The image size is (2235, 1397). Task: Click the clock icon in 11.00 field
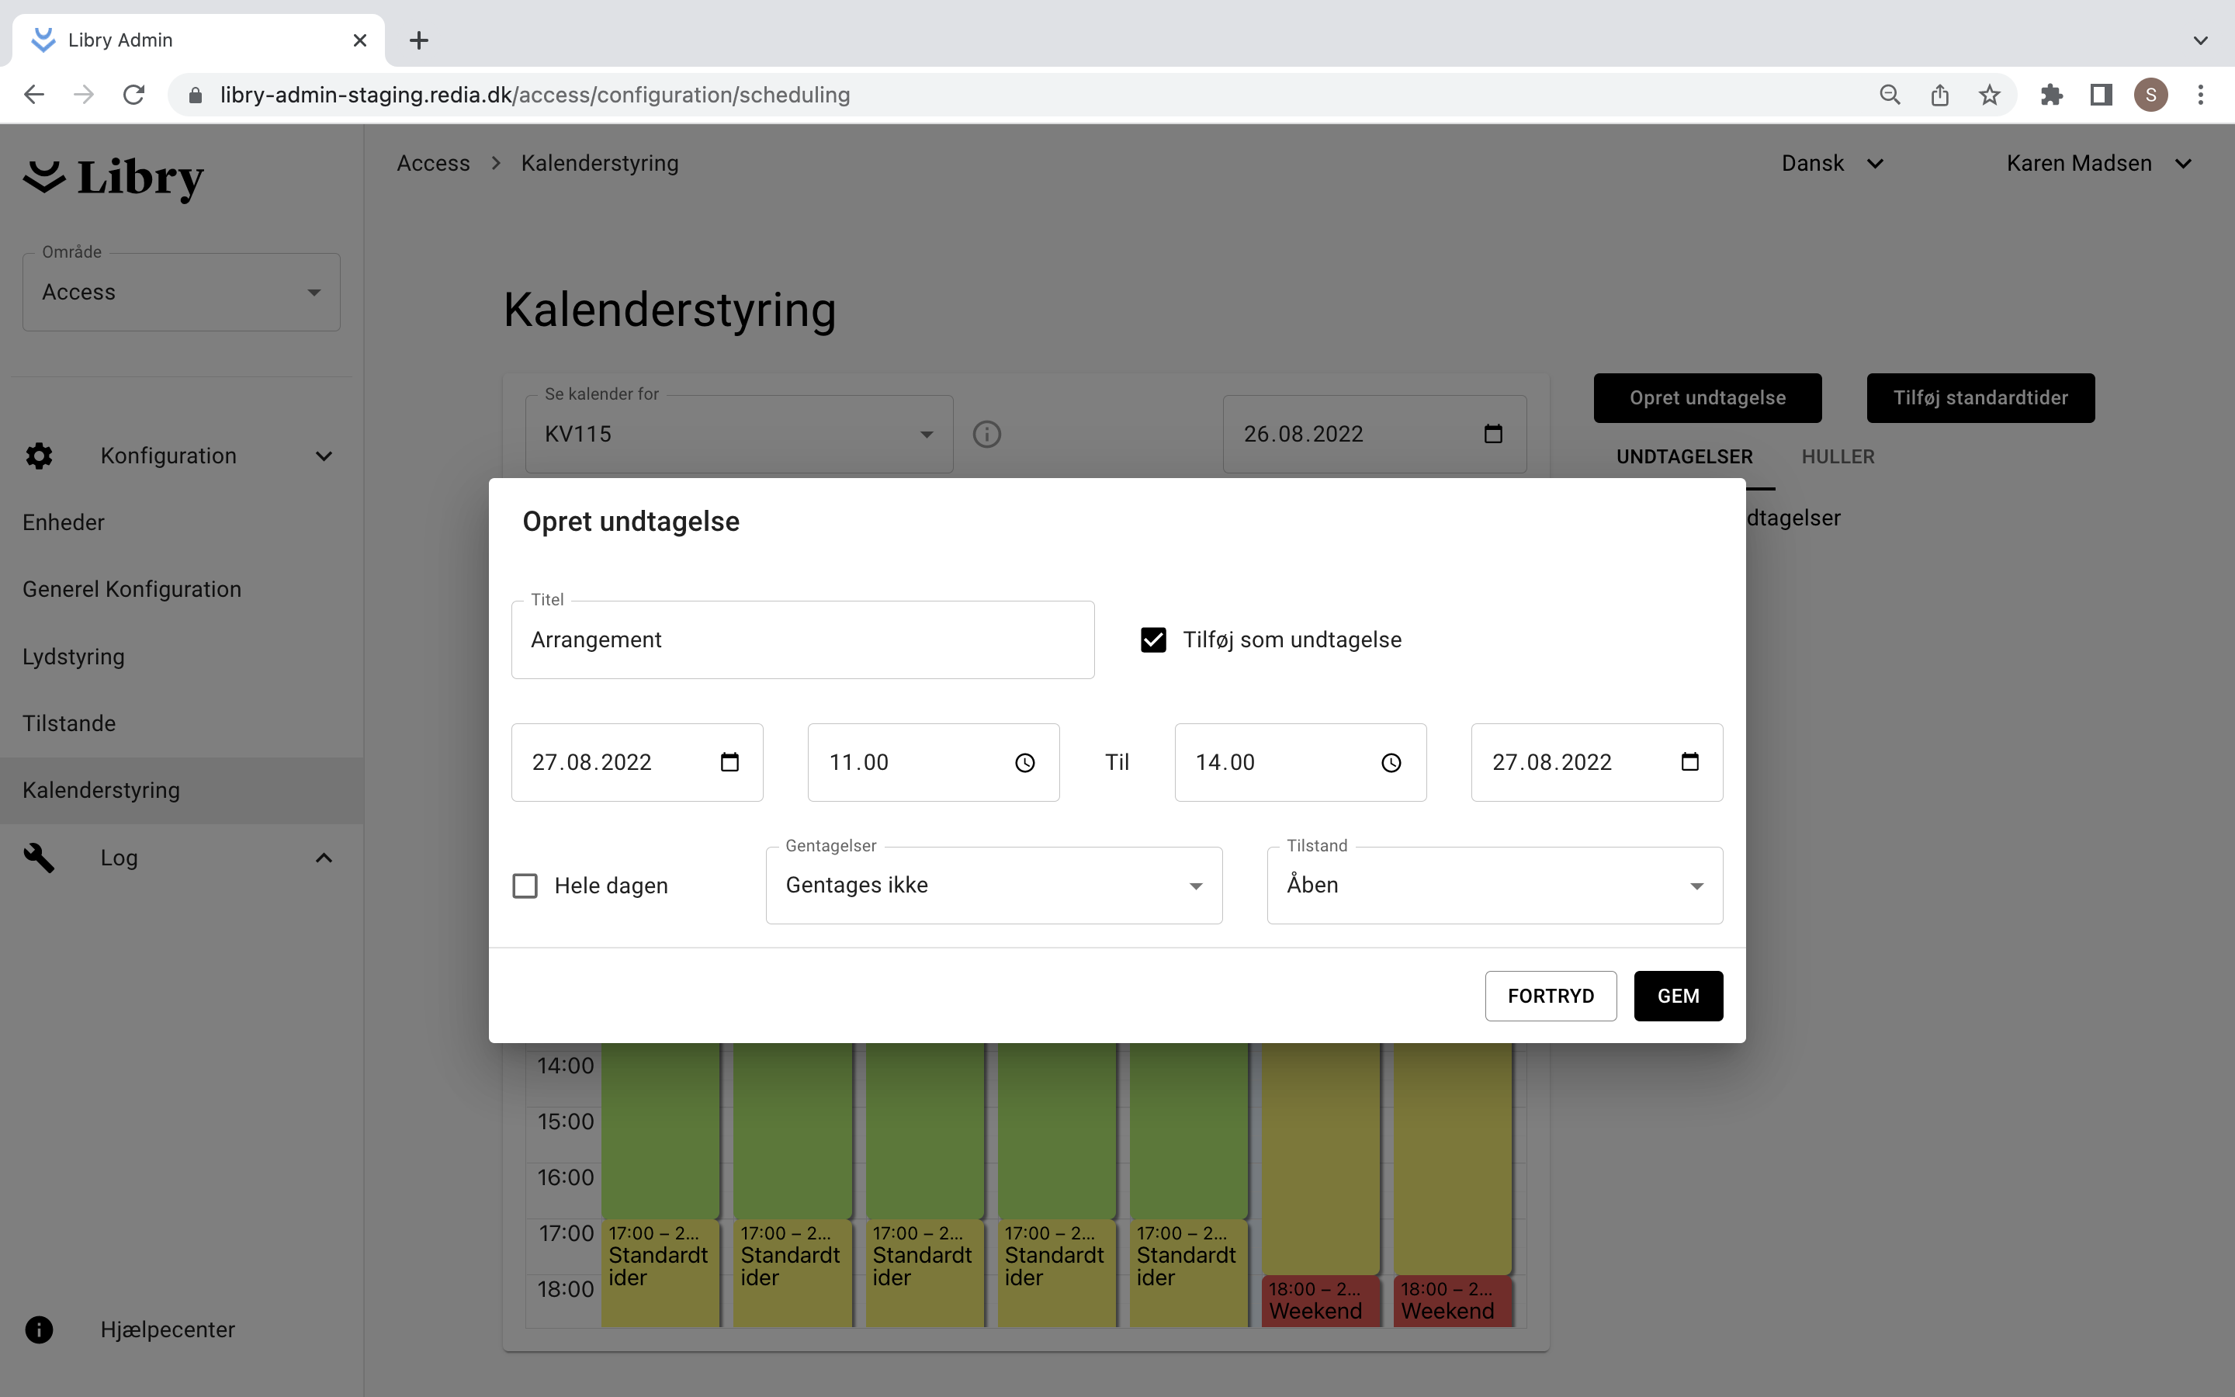(1025, 762)
